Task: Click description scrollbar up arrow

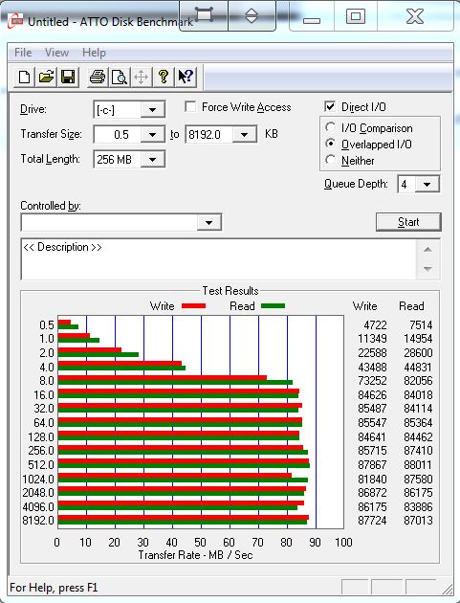Action: [427, 250]
